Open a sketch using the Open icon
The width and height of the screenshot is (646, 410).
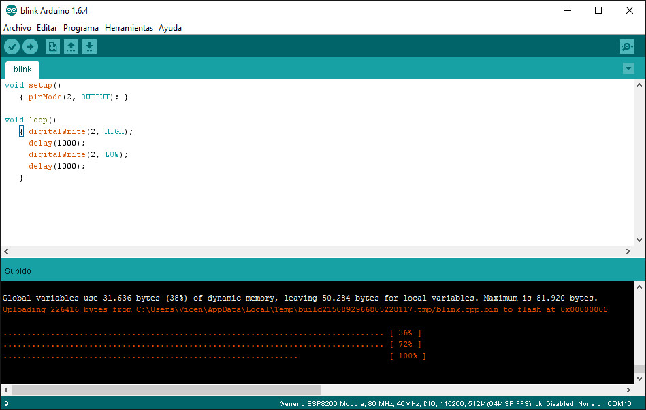[71, 46]
